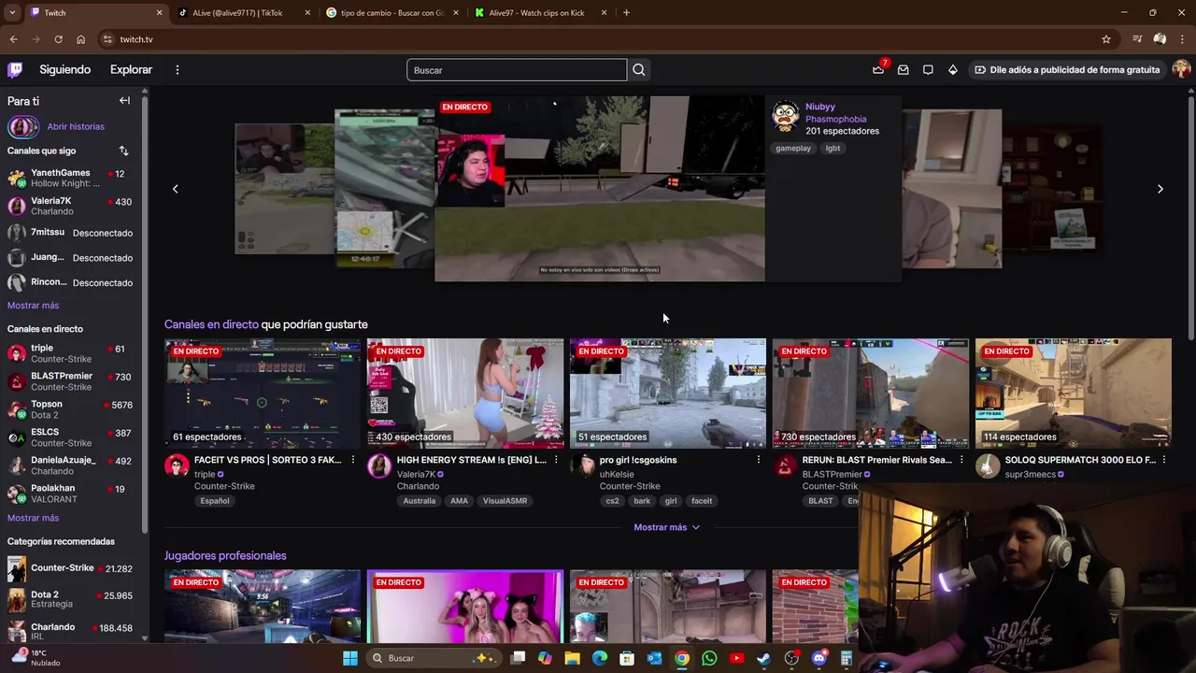
Task: Open Canales en directo heading link
Action: 211,324
